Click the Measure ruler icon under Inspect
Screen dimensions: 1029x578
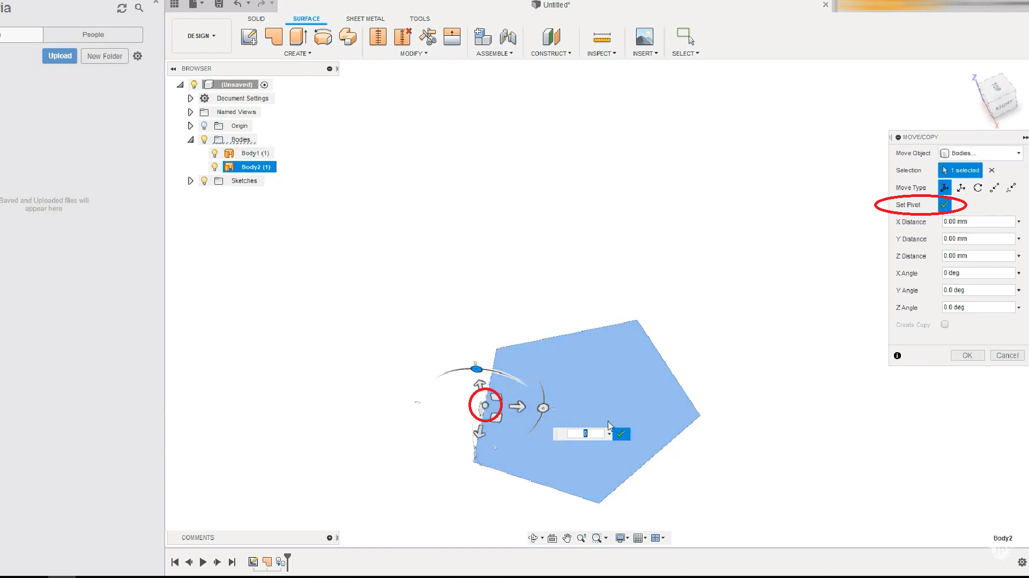point(601,37)
